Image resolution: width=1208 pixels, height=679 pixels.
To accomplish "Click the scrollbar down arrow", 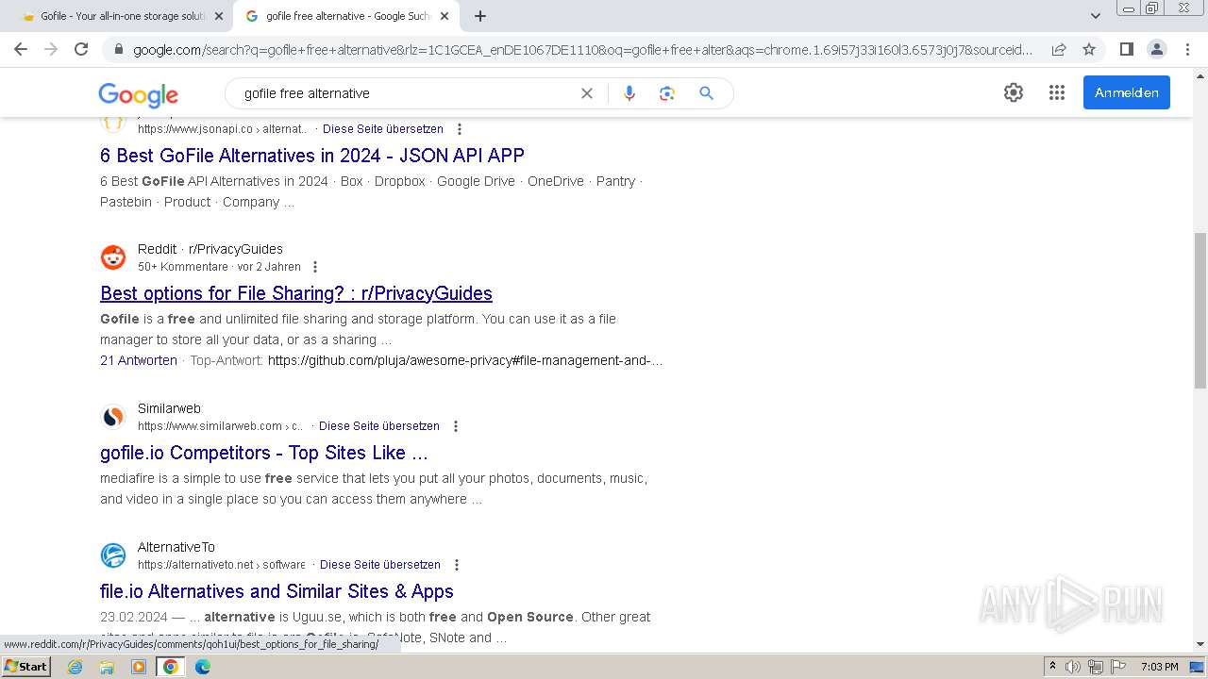I will [x=1200, y=645].
